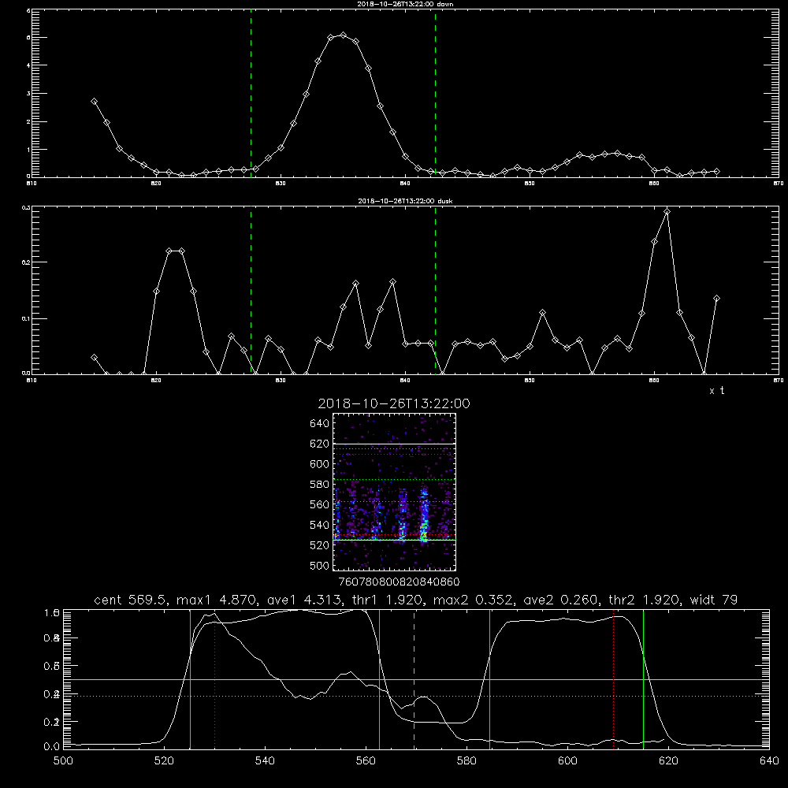
Task: Click the '600' x-axis label of bottom plot
Action: pos(567,761)
